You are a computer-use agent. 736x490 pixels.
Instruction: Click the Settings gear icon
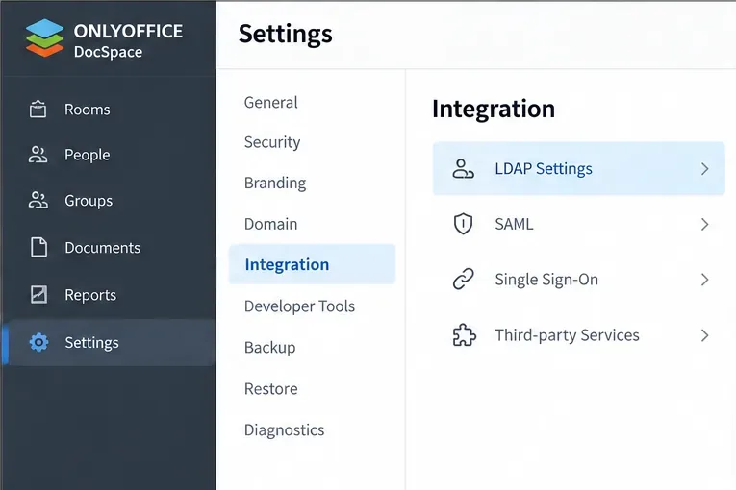coord(38,342)
